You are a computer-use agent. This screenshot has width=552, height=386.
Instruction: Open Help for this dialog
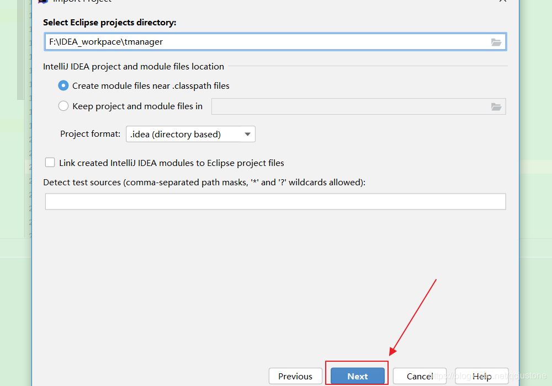coord(481,376)
